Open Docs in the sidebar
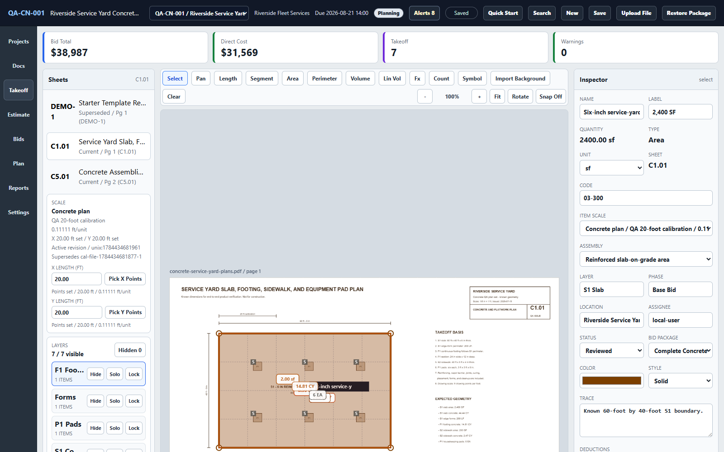 click(19, 66)
